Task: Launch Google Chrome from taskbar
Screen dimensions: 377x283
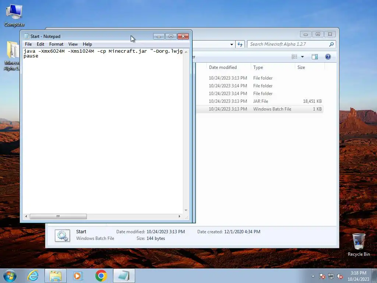Action: click(x=101, y=276)
